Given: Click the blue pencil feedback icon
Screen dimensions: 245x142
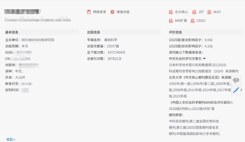Looking at the screenshot, I should pyautogui.click(x=236, y=90).
